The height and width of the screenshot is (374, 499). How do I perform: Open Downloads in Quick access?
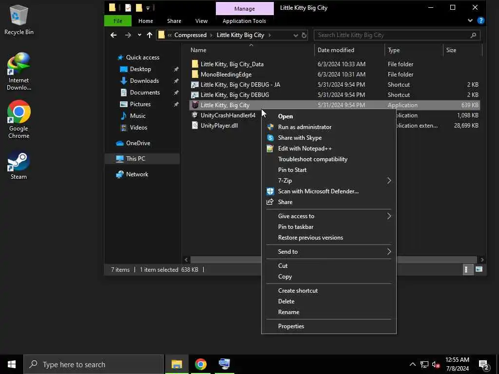144,81
